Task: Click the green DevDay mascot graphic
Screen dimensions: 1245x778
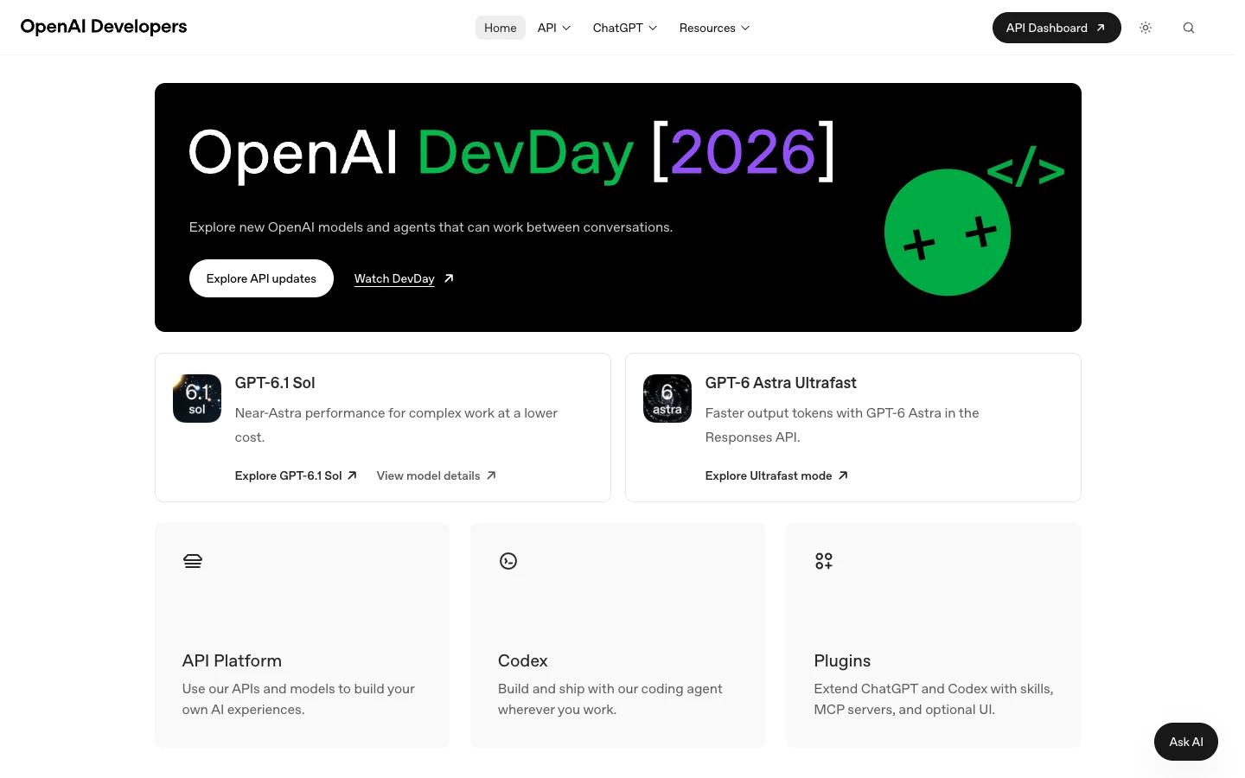Action: tap(948, 233)
